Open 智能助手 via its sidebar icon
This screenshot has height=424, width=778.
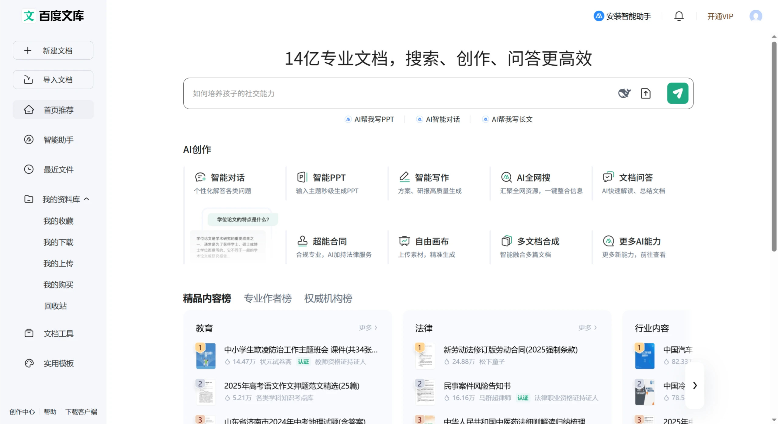[29, 140]
